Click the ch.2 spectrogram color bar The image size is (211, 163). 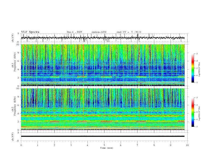(x=193, y=112)
